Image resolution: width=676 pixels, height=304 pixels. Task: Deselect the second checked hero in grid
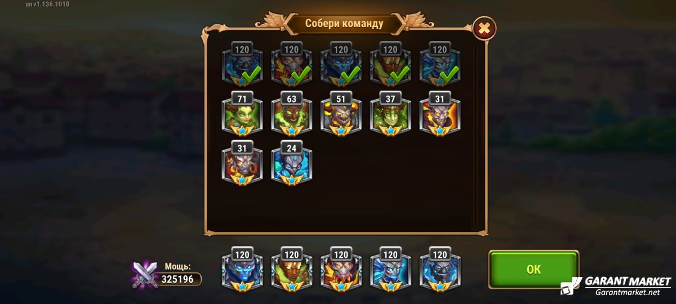(x=292, y=65)
